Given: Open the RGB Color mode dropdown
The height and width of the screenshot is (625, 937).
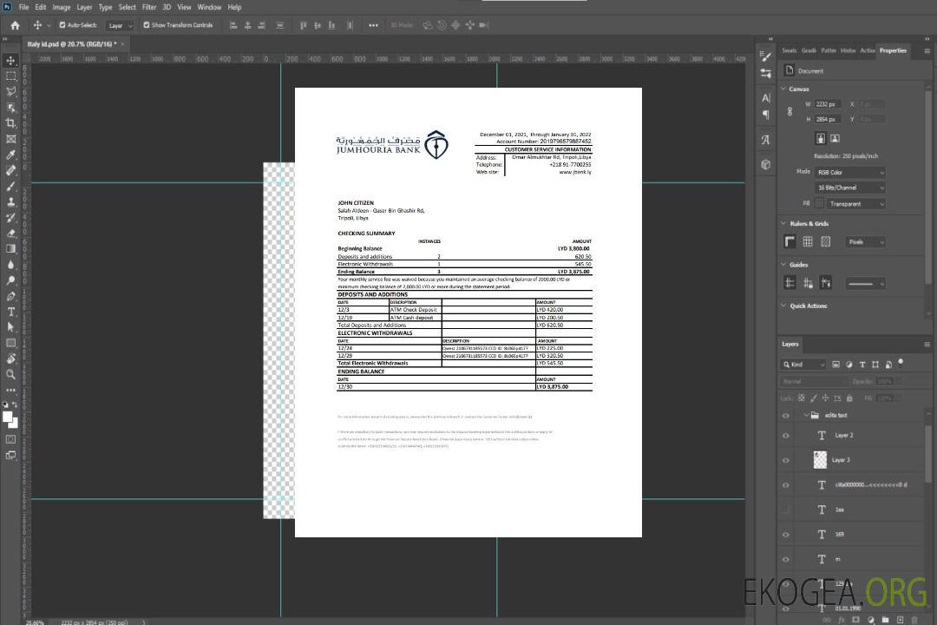Looking at the screenshot, I should [850, 172].
